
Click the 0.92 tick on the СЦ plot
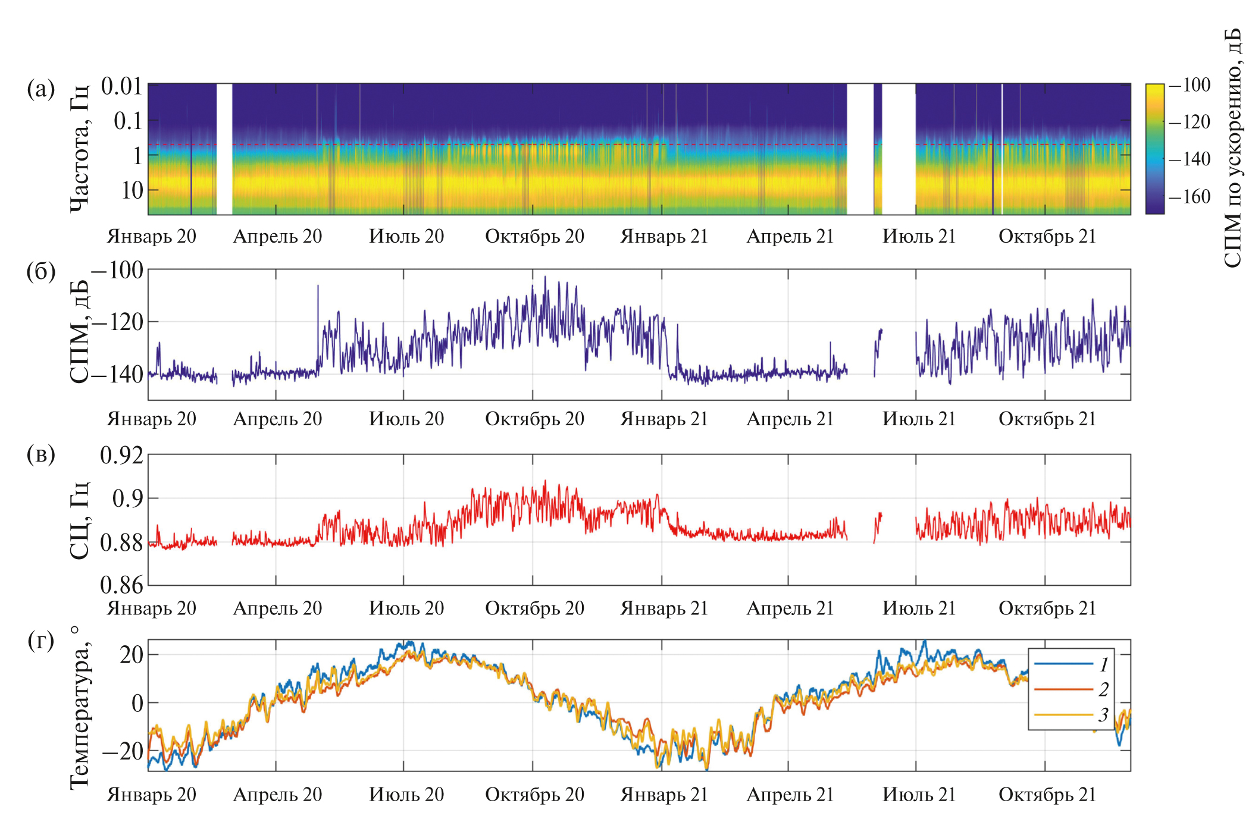[x=121, y=456]
